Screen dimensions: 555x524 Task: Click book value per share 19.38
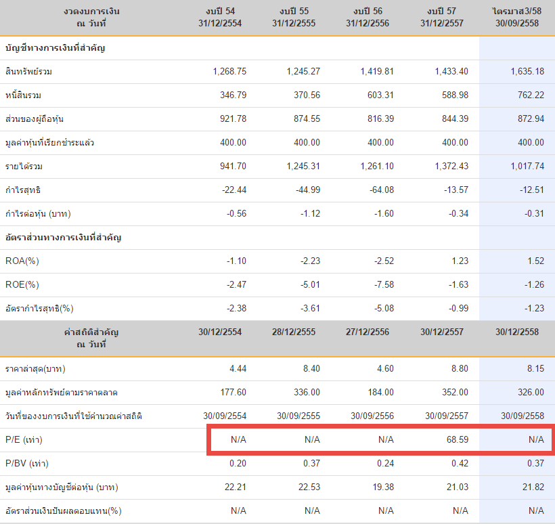point(383,487)
